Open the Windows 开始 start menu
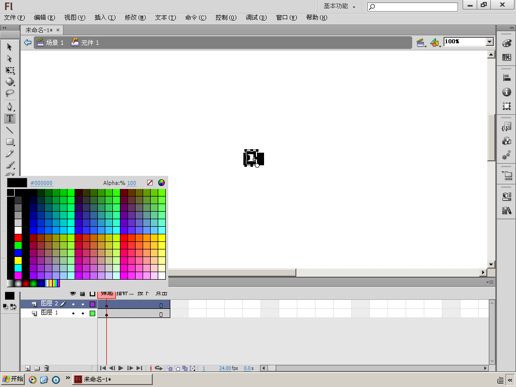 click(x=13, y=379)
